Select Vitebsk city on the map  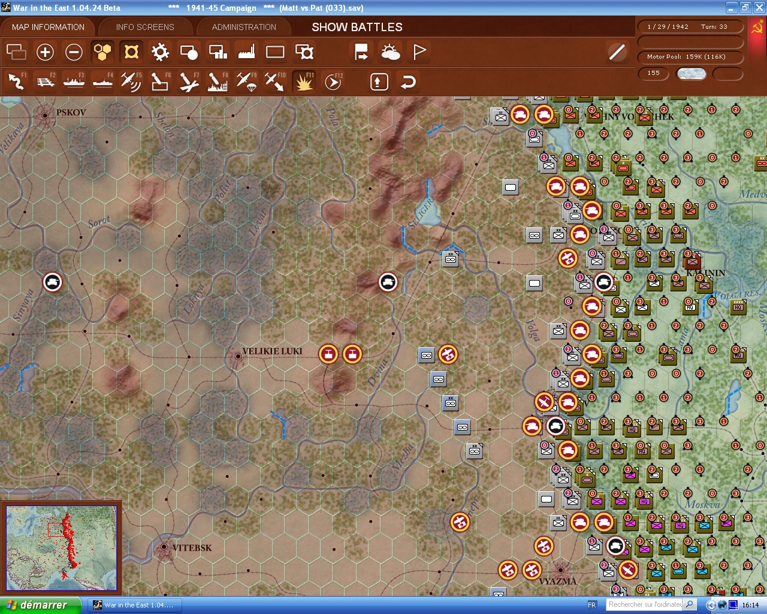[x=164, y=547]
